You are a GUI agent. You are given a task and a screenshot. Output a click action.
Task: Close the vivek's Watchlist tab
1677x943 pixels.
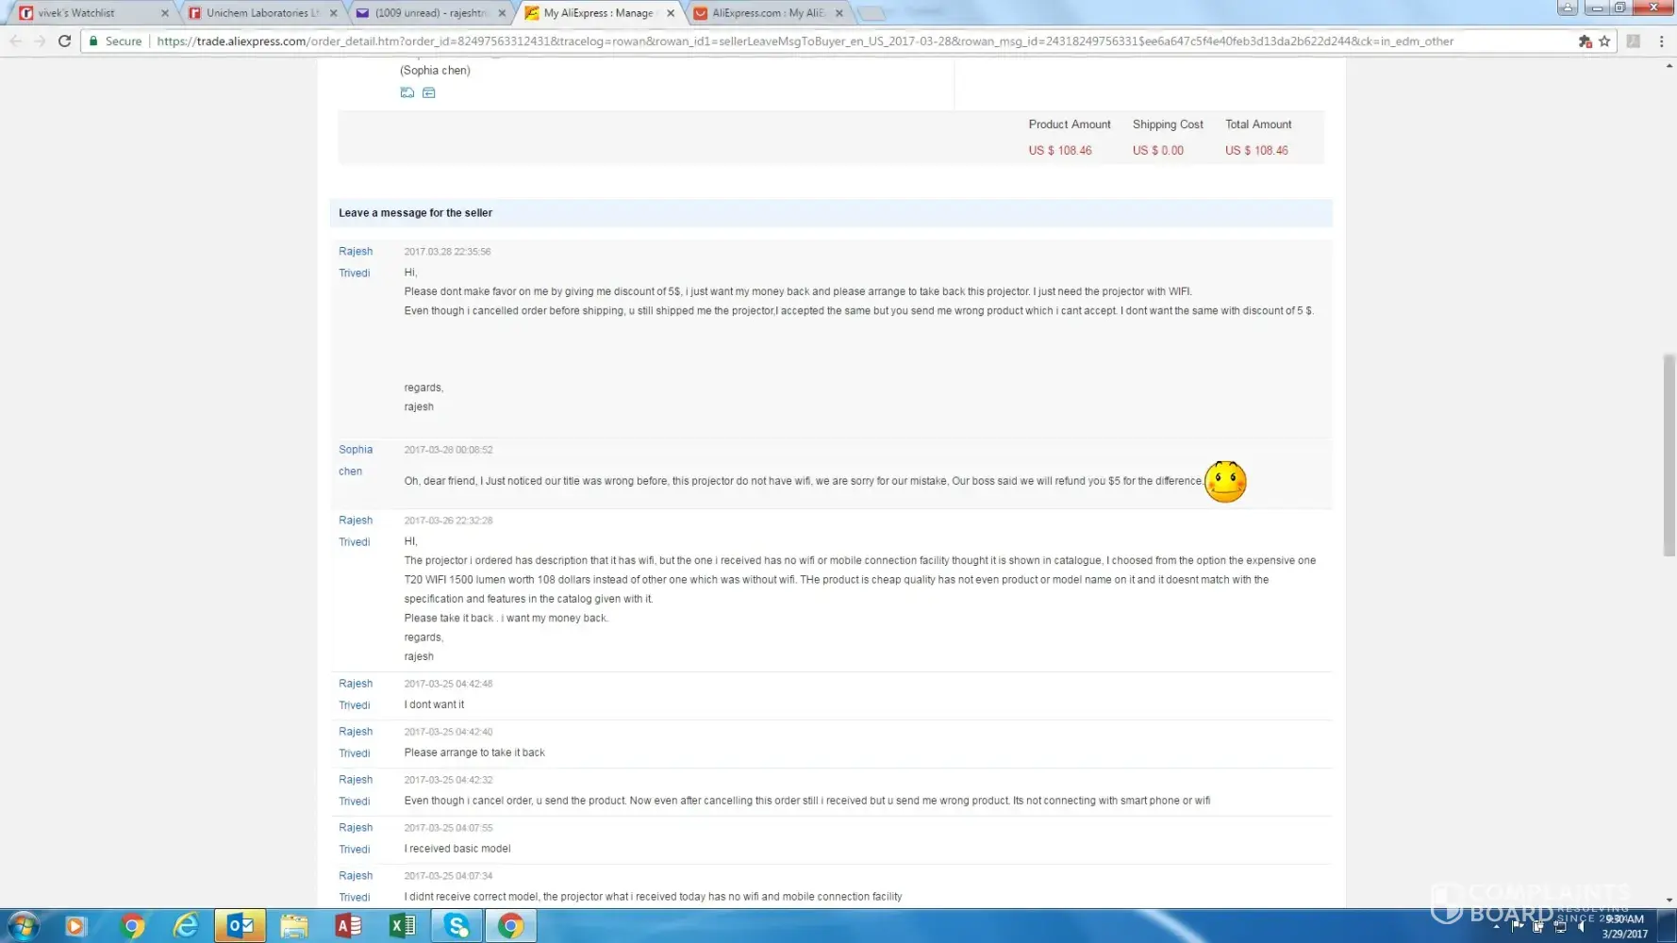[165, 13]
